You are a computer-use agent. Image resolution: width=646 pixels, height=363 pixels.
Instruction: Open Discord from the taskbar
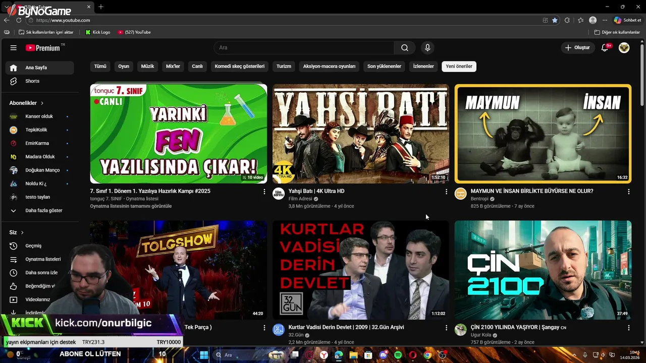[383, 355]
